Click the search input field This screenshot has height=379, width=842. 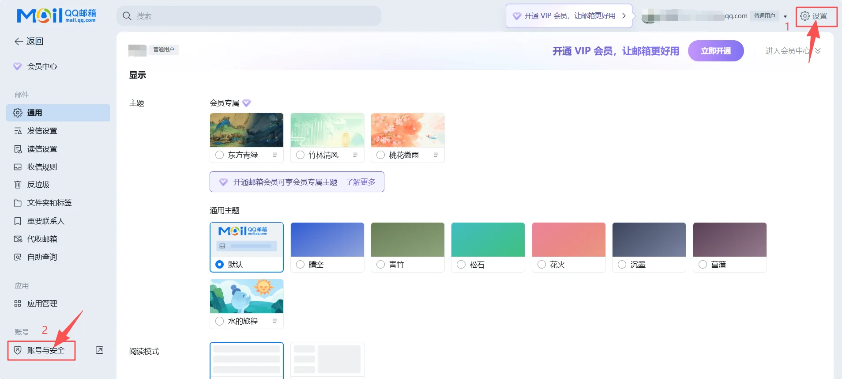click(x=249, y=16)
